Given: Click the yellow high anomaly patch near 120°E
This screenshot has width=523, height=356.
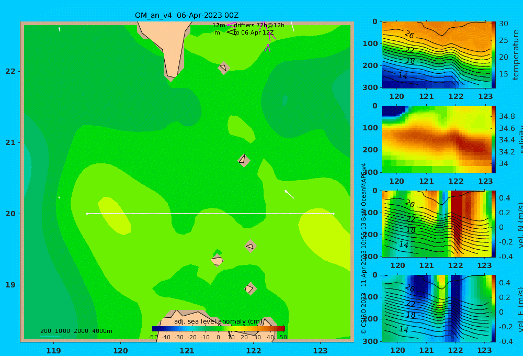Looking at the screenshot, I should tap(115, 215).
